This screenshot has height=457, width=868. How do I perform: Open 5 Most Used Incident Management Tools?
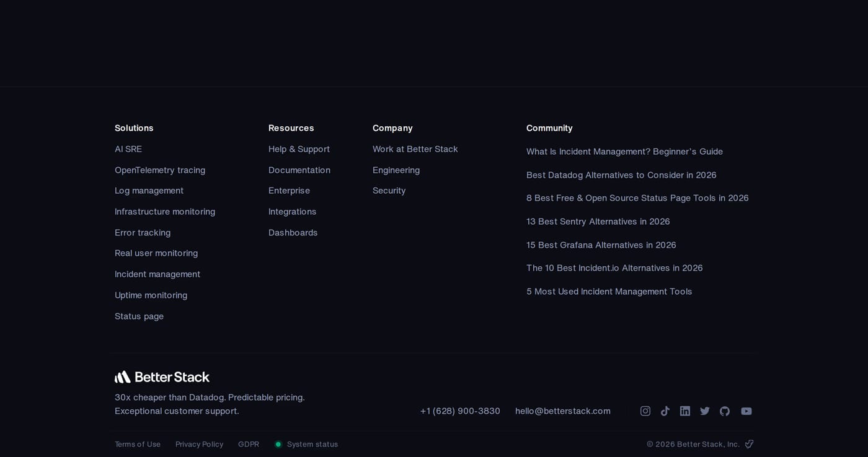coord(609,292)
